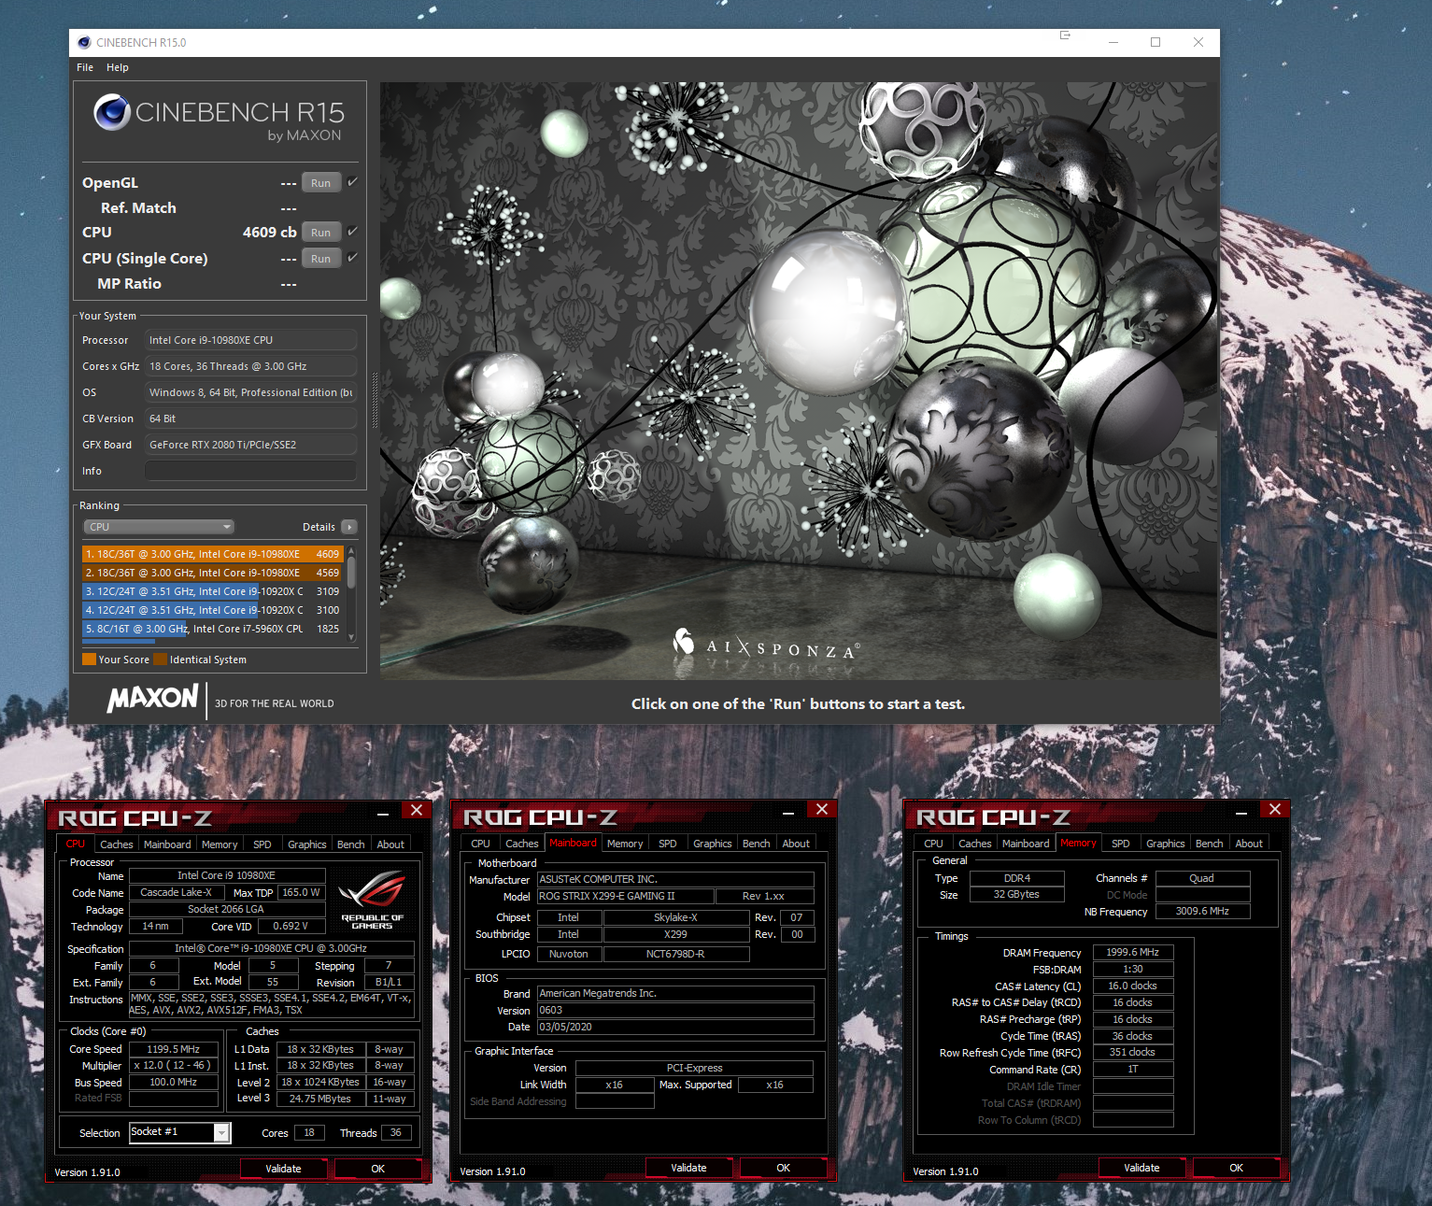Toggle the CPU test checkbox
Screen dimensions: 1432x1206
click(352, 231)
